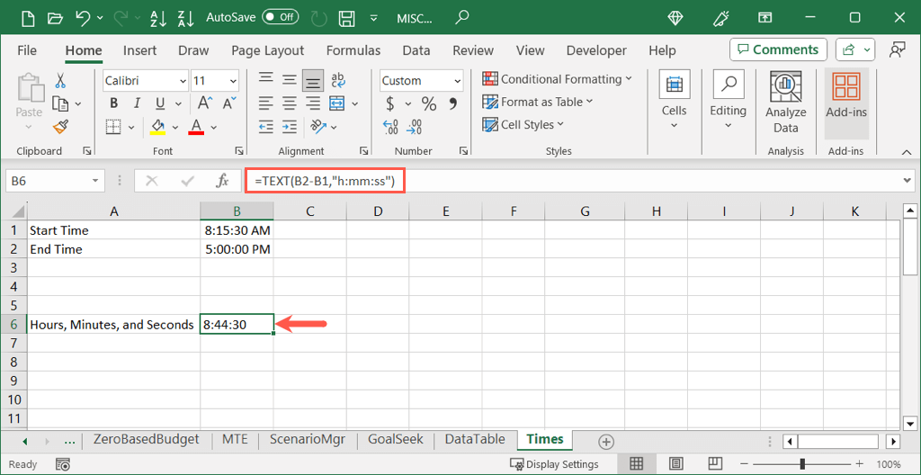Apply Comma Style format
This screenshot has height=475, width=921.
[x=453, y=104]
